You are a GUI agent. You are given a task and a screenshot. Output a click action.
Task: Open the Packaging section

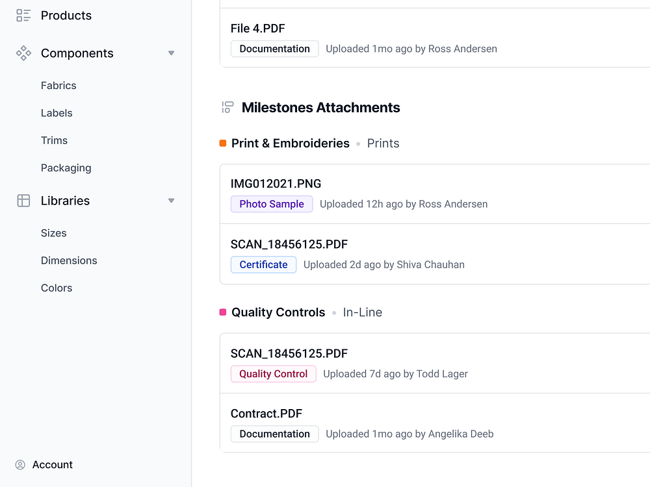pyautogui.click(x=66, y=168)
